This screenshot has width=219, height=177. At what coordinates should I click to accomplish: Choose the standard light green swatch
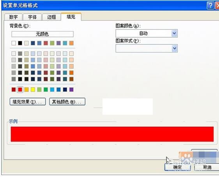point(39,89)
